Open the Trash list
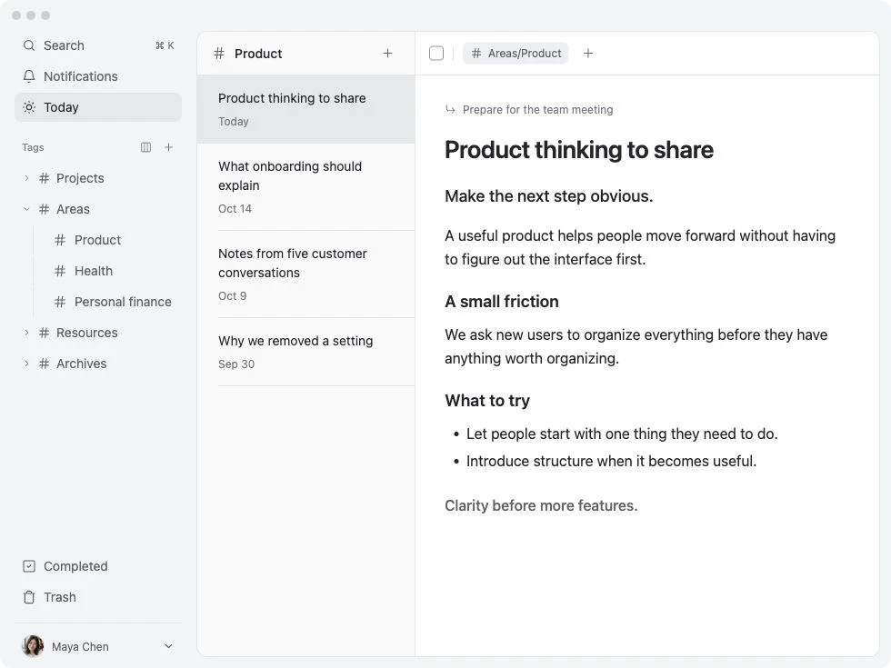This screenshot has width=891, height=668. [x=98, y=597]
